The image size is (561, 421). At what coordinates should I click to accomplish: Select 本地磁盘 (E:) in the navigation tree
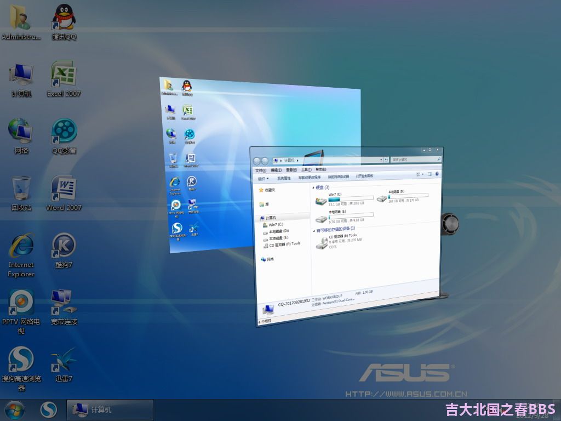tap(276, 238)
